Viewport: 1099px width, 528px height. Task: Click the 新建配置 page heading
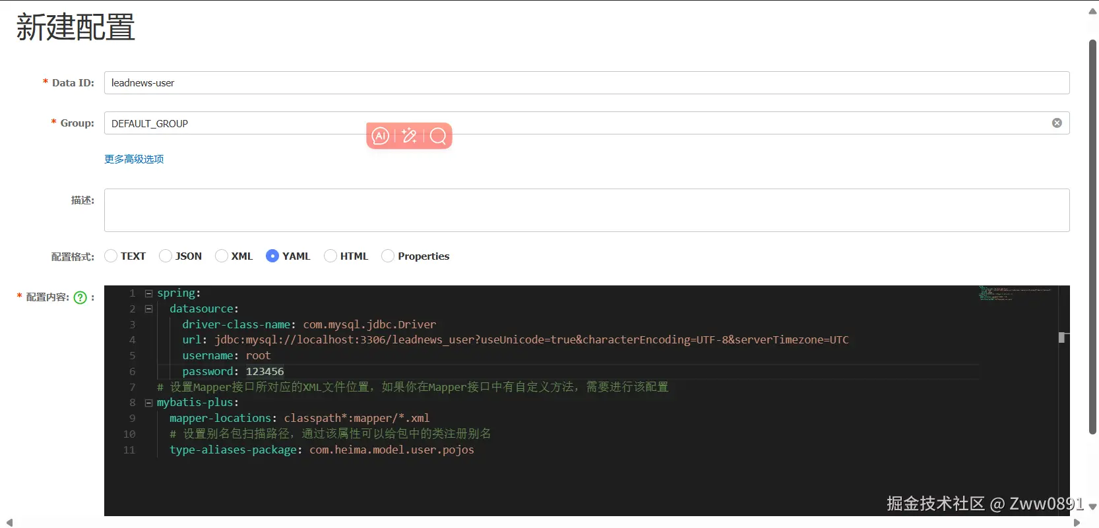tap(76, 28)
